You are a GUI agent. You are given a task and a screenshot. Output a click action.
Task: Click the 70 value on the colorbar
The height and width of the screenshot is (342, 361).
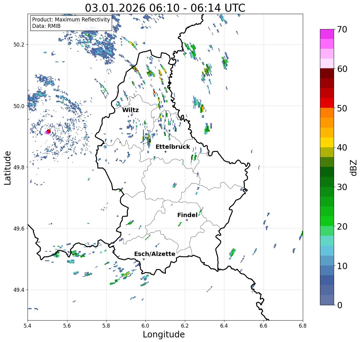[x=342, y=29]
